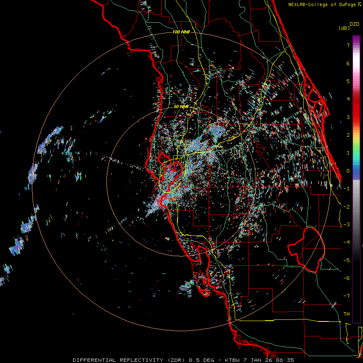Click the TH label on the legend
Image resolution: width=363 pixels, height=363 pixels.
(346, 314)
